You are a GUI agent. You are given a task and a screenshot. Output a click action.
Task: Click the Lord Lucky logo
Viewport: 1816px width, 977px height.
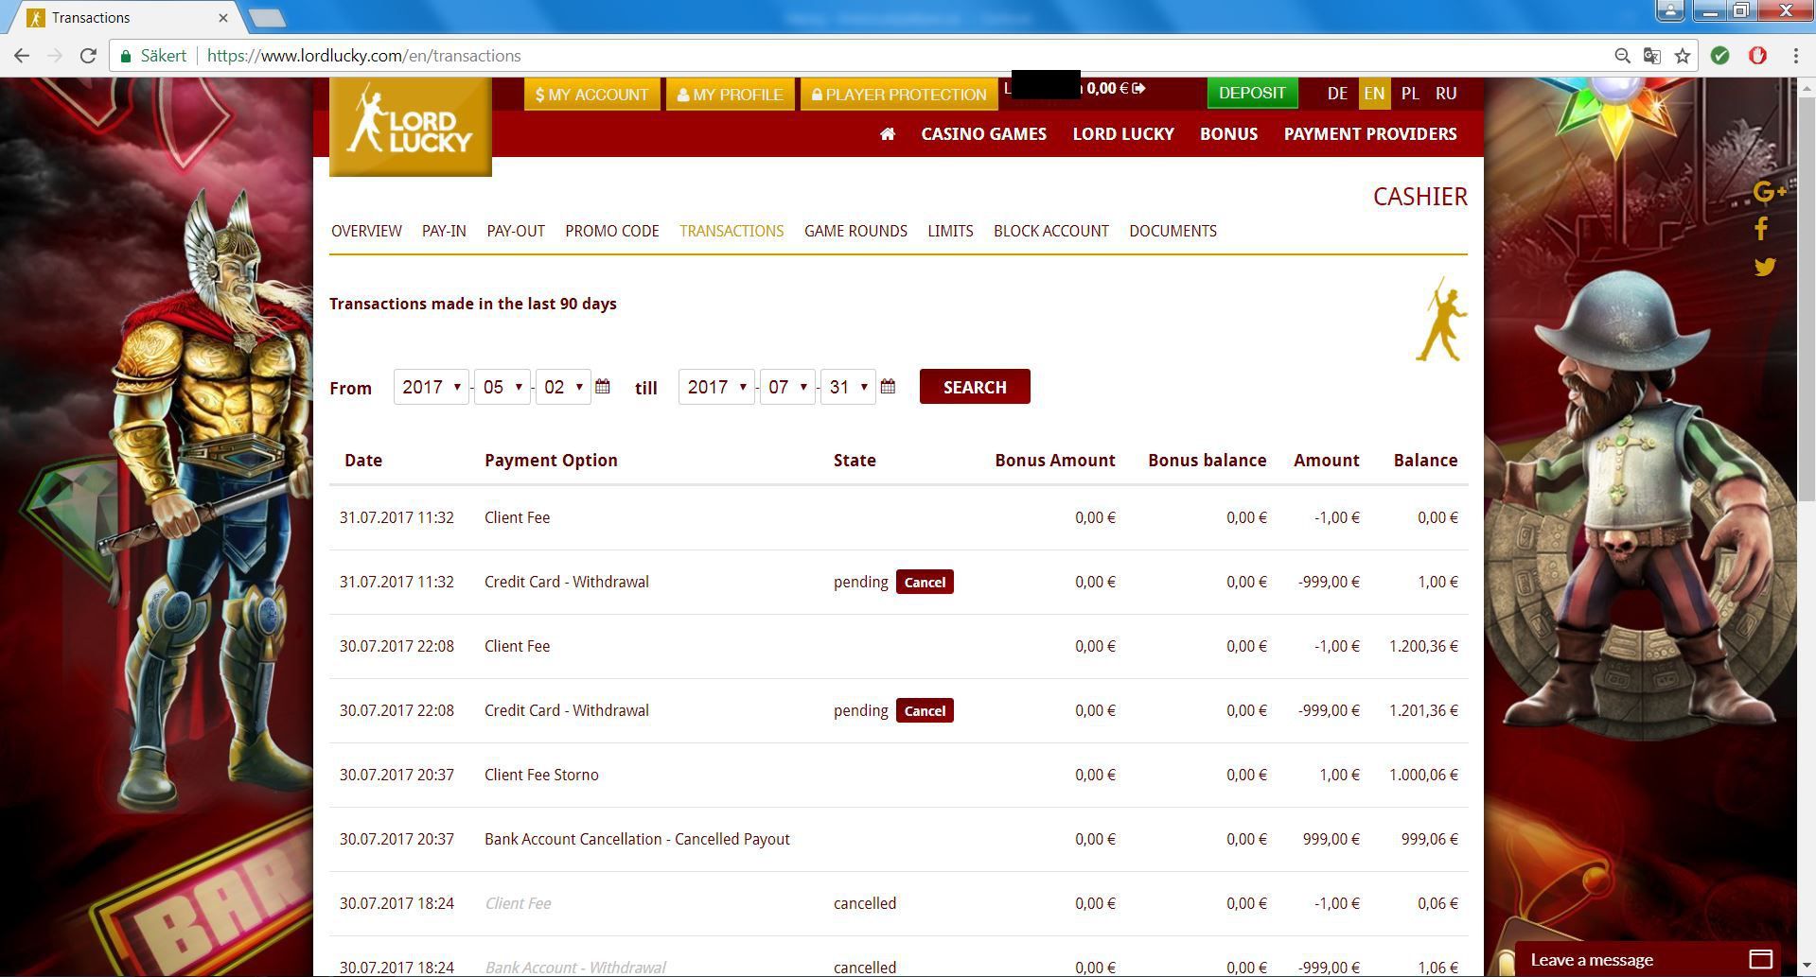tap(410, 127)
